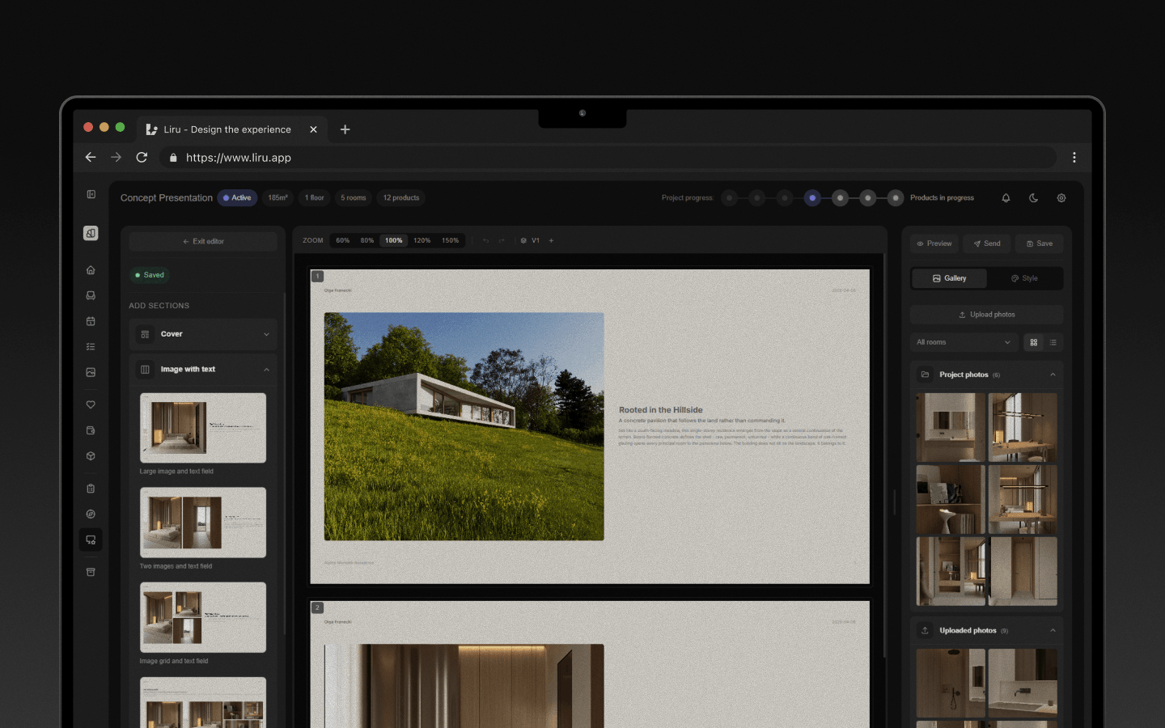
Task: Click the undo arrow above the canvas
Action: point(486,240)
